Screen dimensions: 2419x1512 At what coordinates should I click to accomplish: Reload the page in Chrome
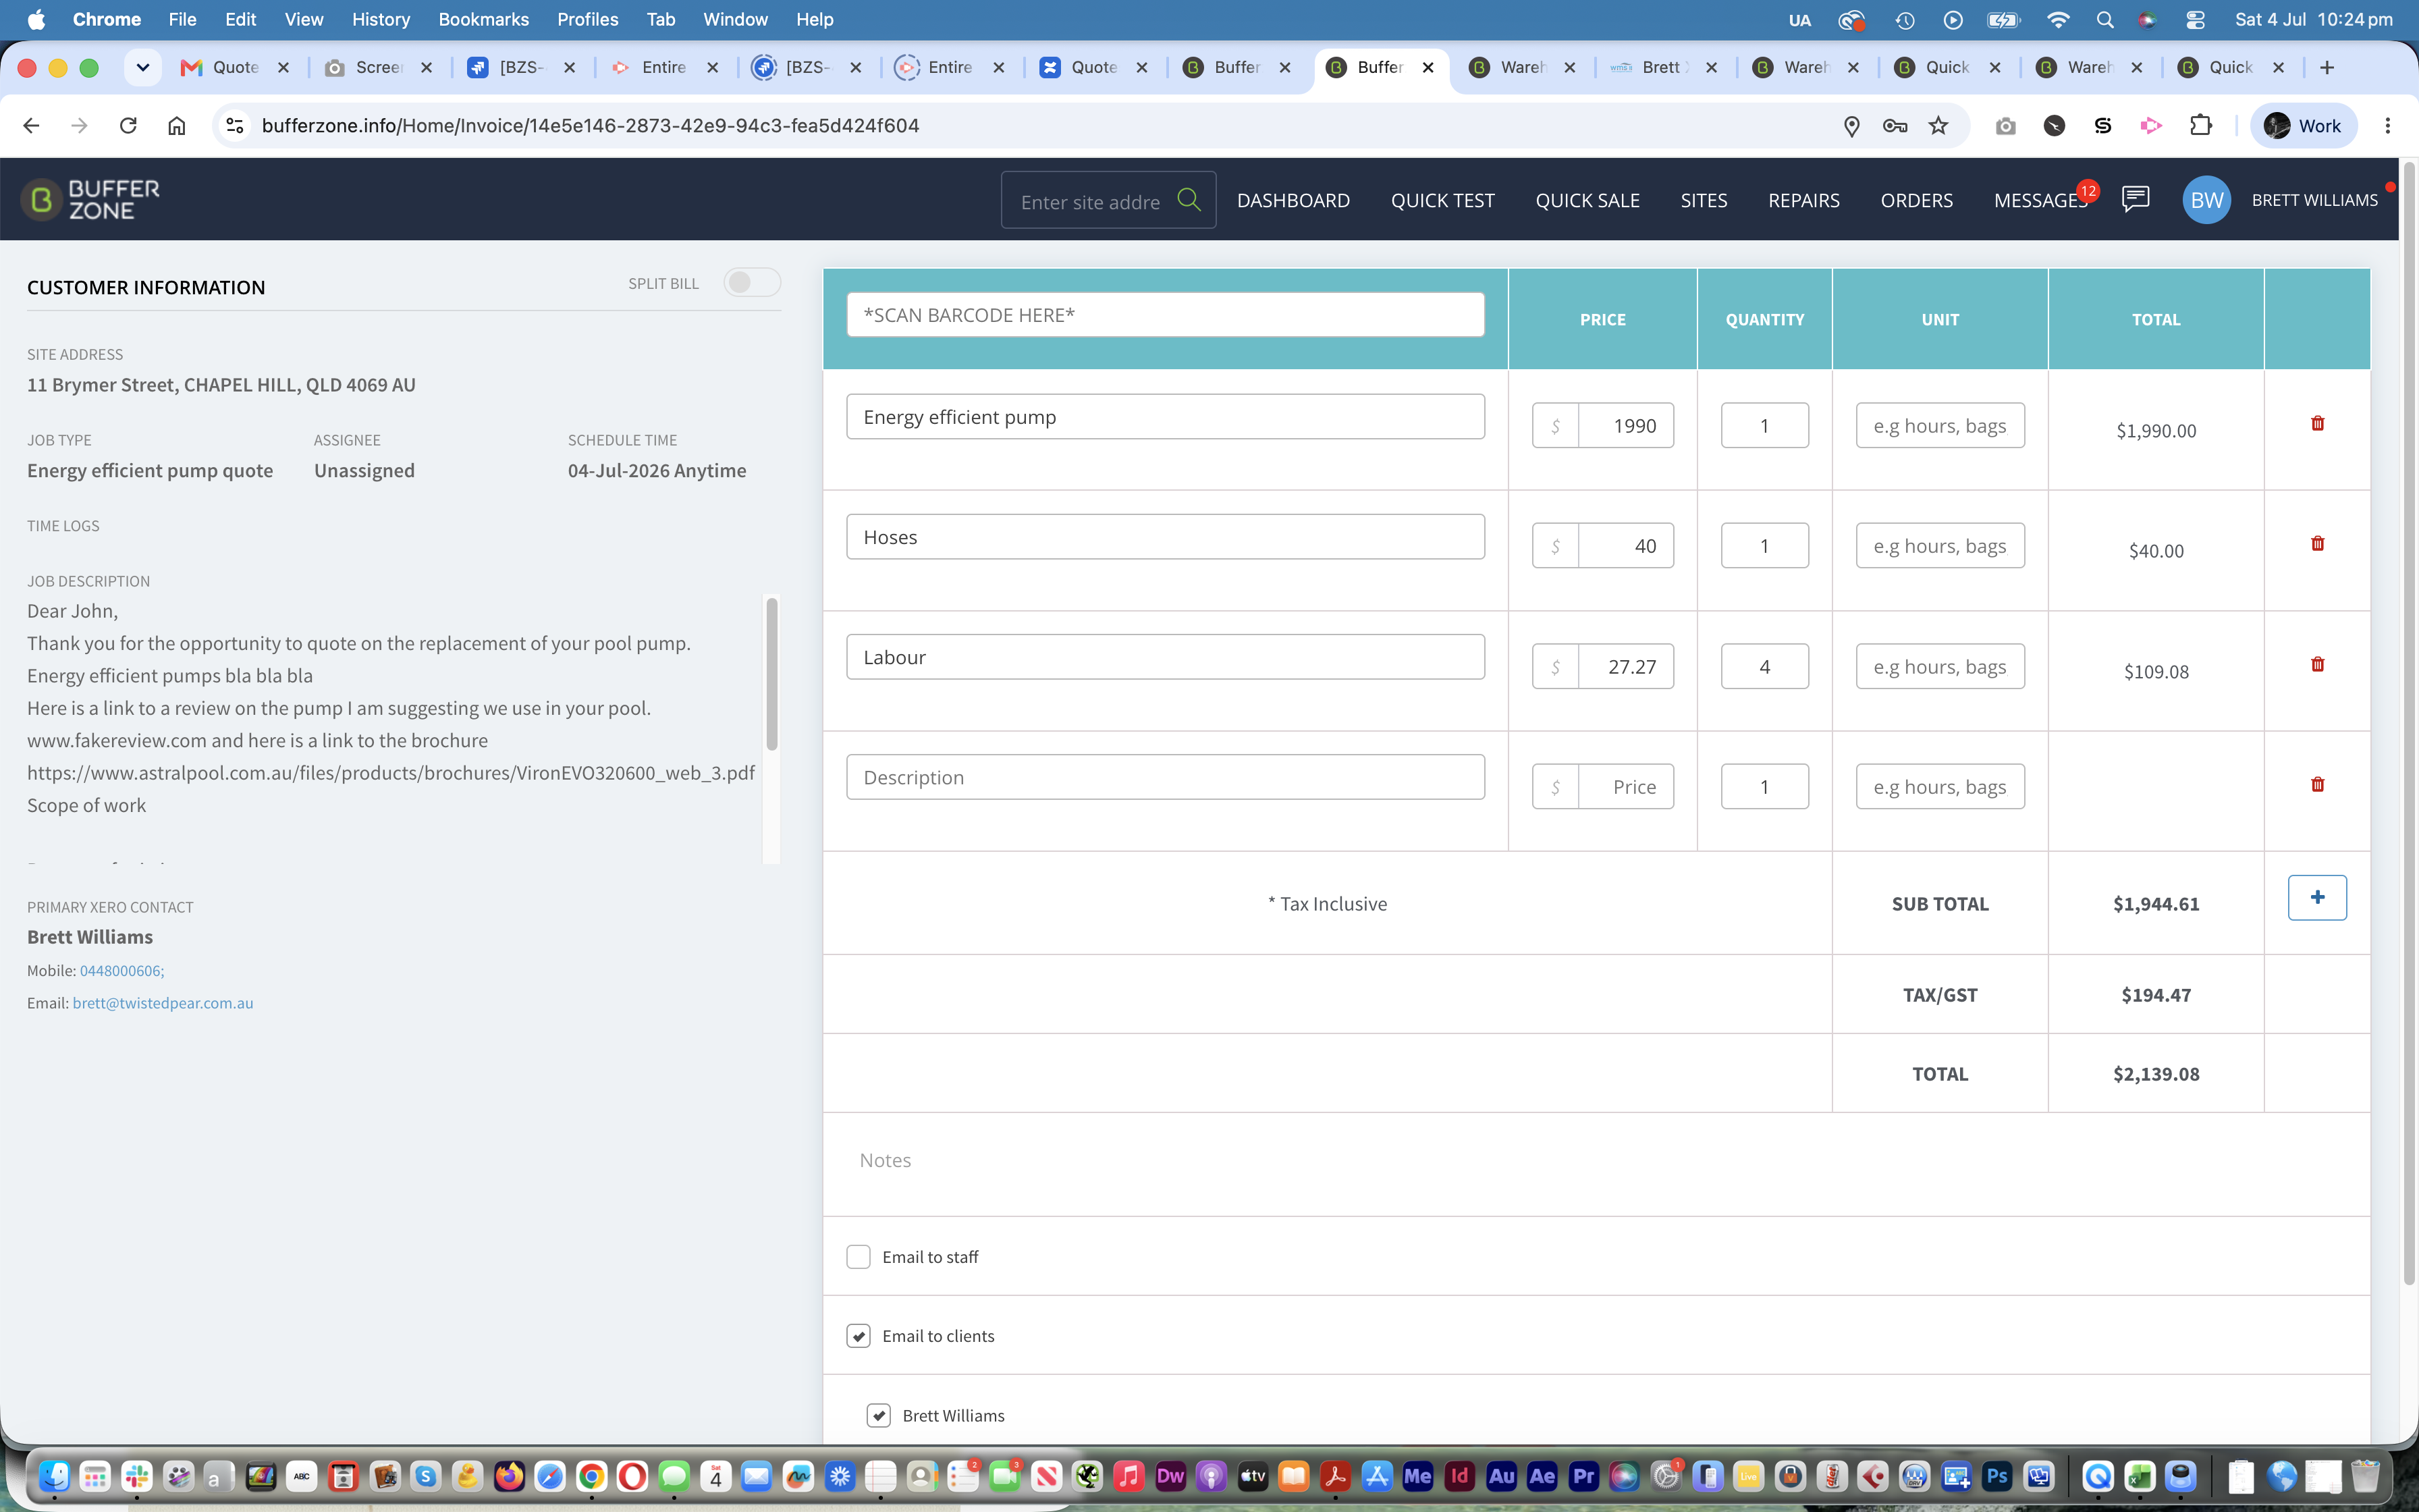[128, 125]
